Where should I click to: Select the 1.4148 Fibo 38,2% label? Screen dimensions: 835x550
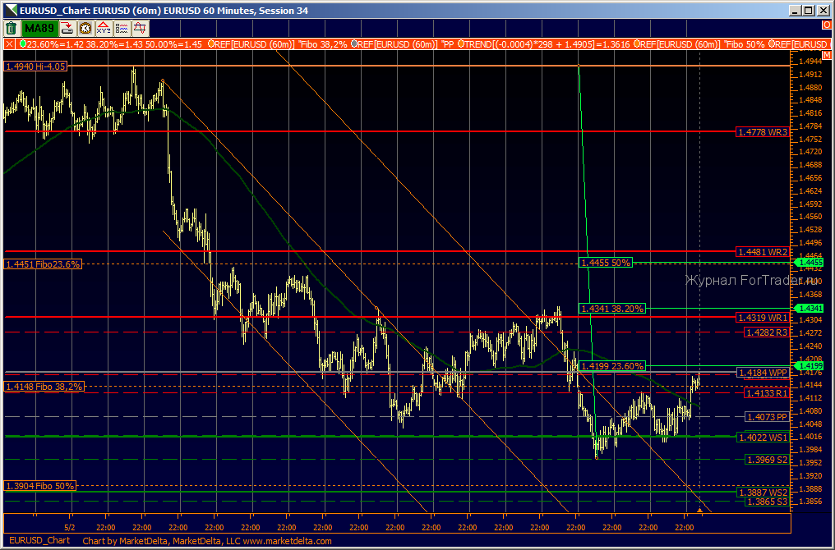pyautogui.click(x=44, y=387)
